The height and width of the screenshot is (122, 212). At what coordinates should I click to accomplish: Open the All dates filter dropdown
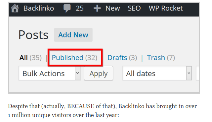(157, 73)
